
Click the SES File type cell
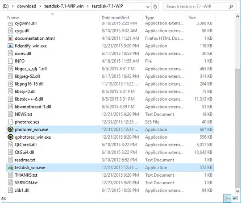152,122
